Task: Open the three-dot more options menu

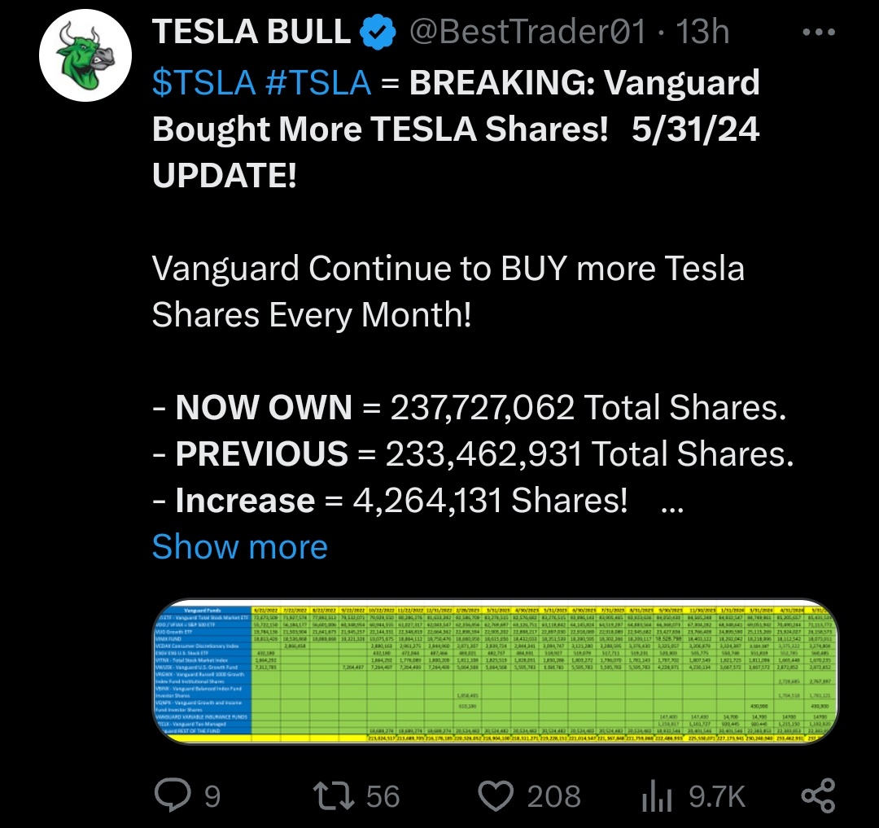Action: tap(818, 33)
